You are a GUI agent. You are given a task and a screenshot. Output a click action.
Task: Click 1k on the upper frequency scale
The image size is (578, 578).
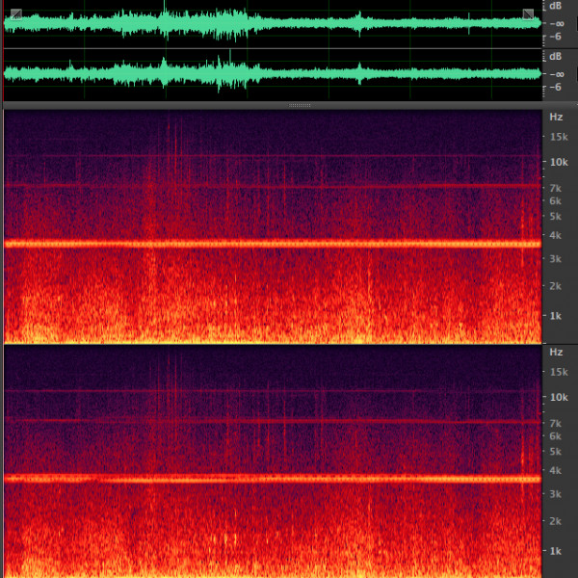(555, 316)
